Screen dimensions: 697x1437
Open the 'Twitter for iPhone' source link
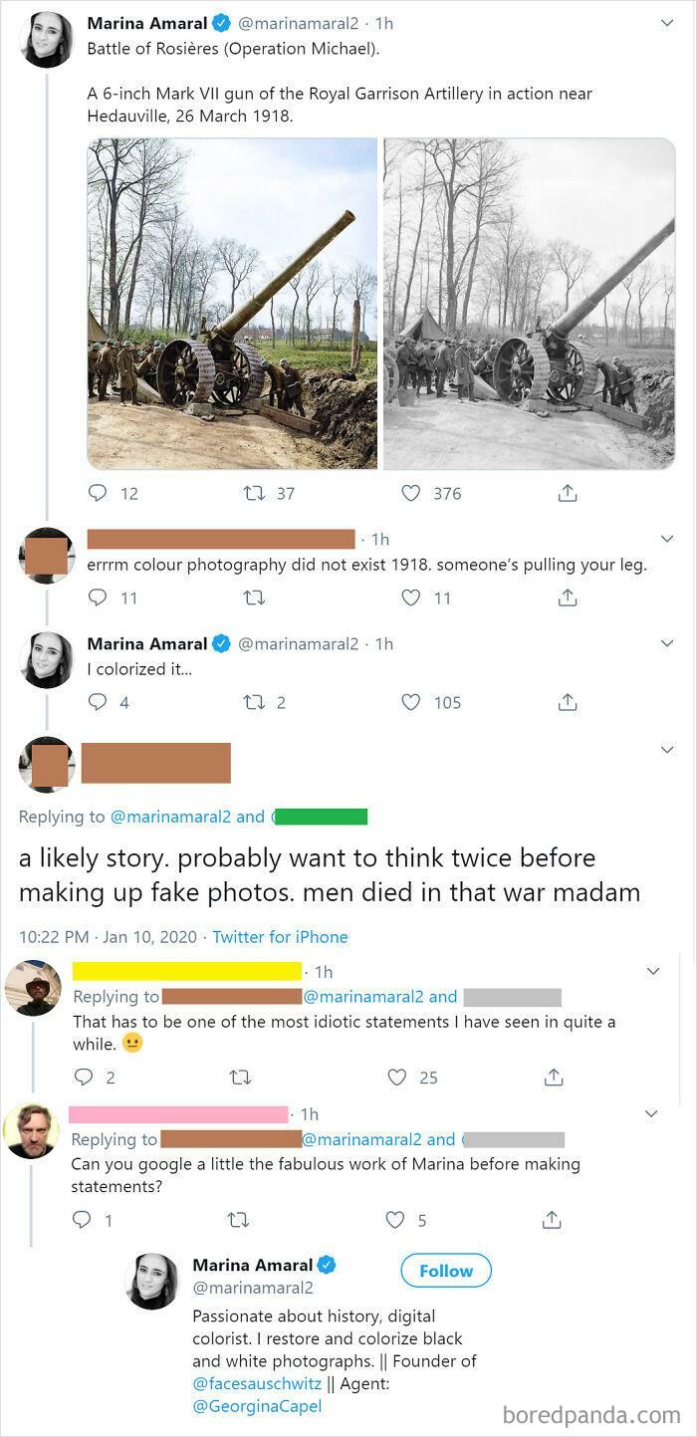[280, 936]
